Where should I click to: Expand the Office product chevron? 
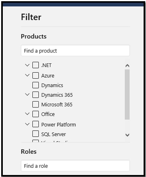coord(27,114)
